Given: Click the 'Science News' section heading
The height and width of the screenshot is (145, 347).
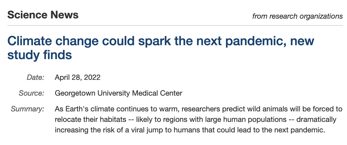Looking at the screenshot, I should [43, 15].
